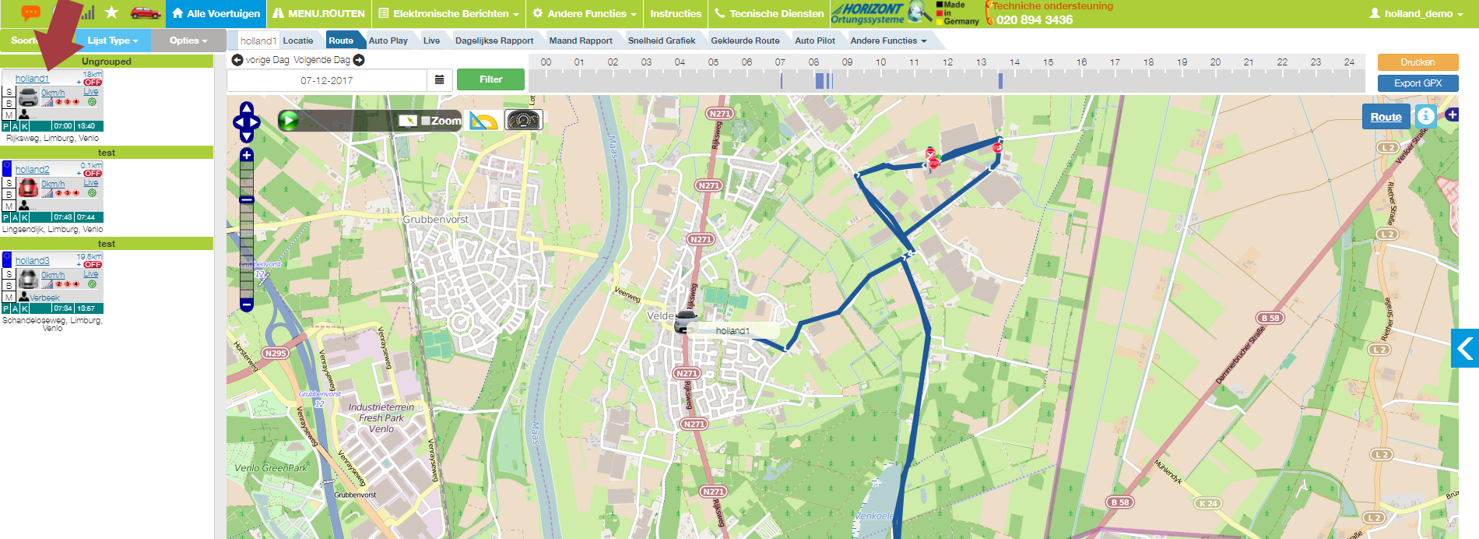
Task: Expand MENU.ROUTEN dropdown
Action: [318, 13]
